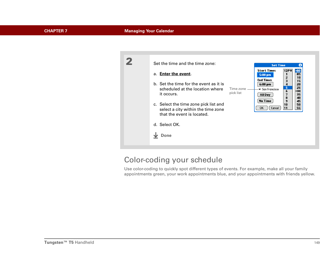Viewport: 335px width, 259px height.
Task: Click page number 149 in footer
Action: point(317,243)
